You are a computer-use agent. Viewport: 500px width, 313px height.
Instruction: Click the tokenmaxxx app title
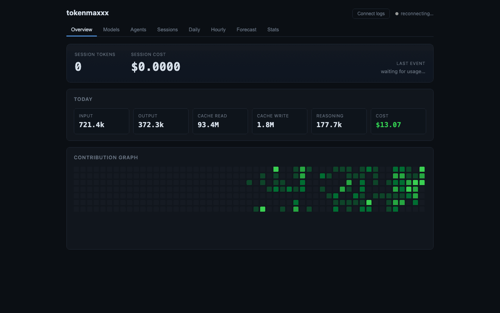[x=87, y=13]
